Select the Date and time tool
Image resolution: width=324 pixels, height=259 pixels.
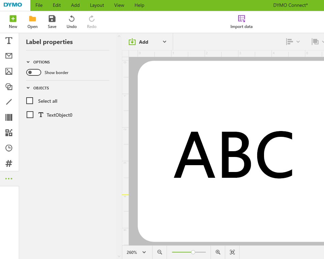point(9,148)
